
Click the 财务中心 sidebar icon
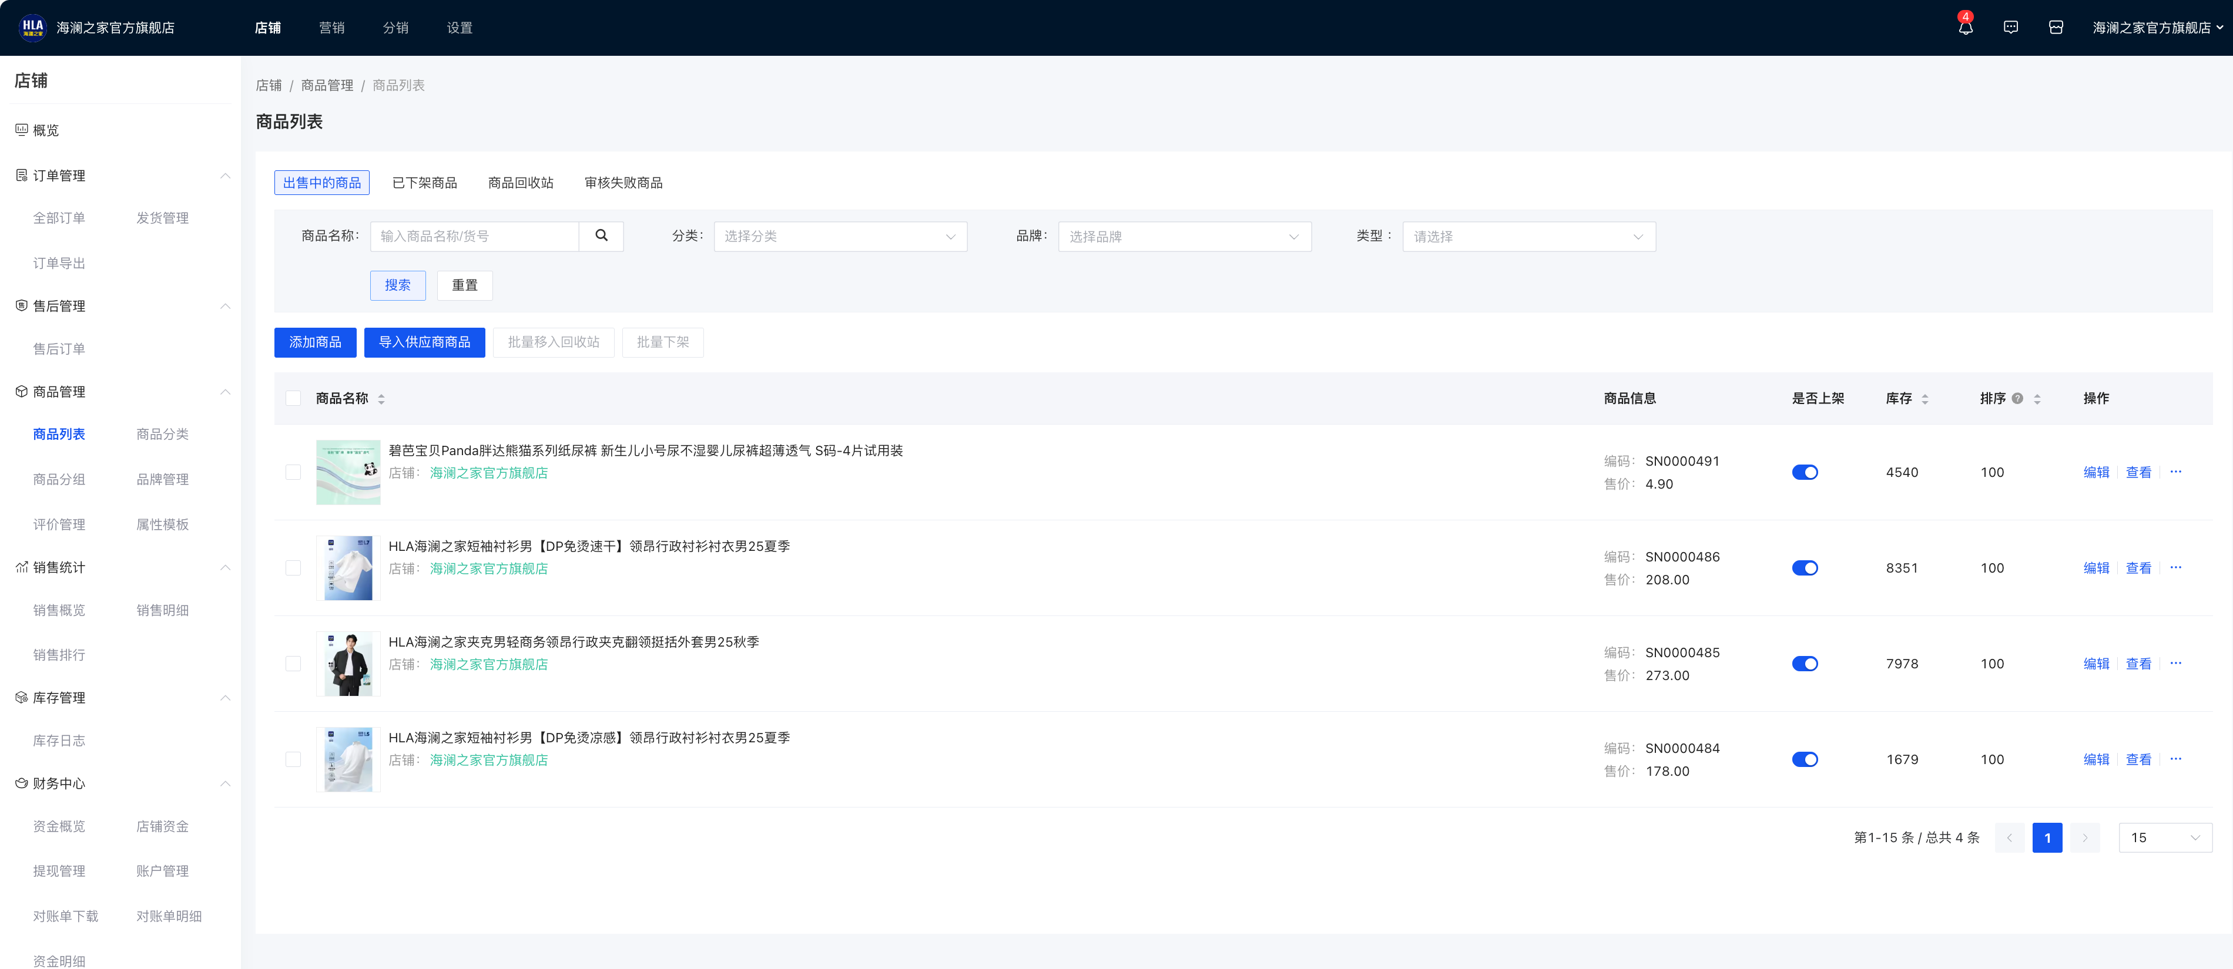coord(22,783)
